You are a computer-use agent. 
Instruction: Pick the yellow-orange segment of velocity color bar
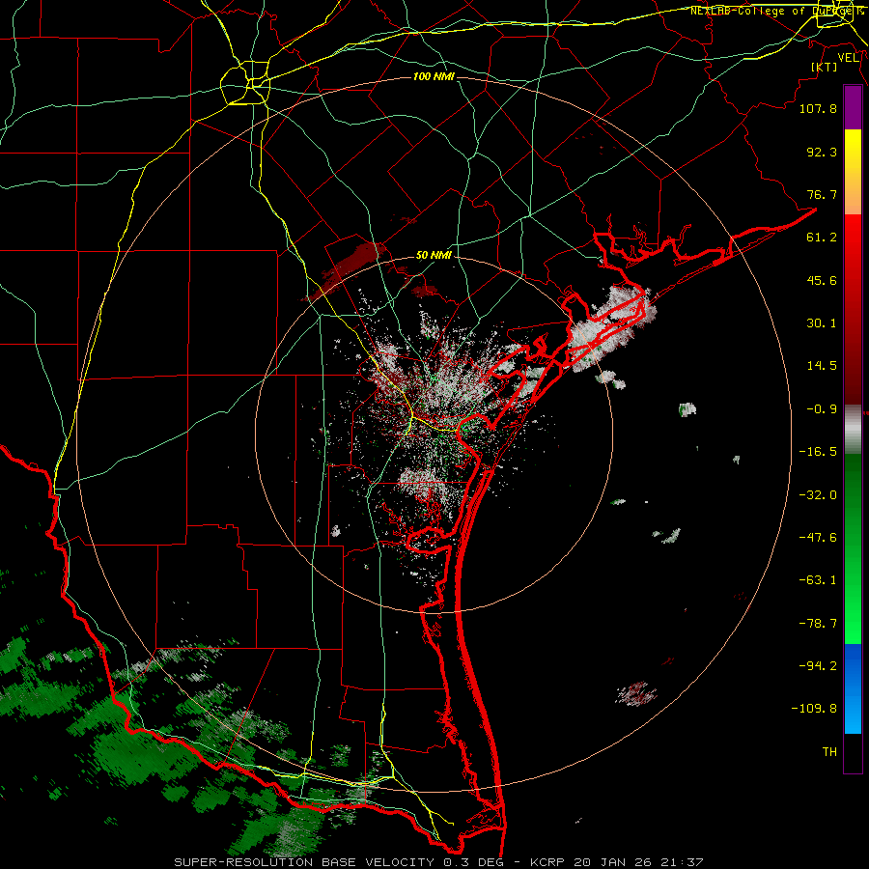(x=853, y=172)
